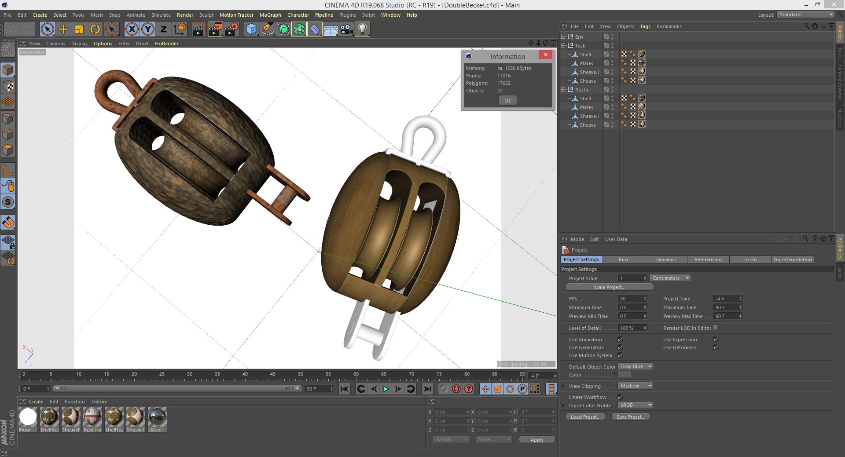Select the Move tool in top toolbar
The height and width of the screenshot is (457, 845).
(x=63, y=29)
